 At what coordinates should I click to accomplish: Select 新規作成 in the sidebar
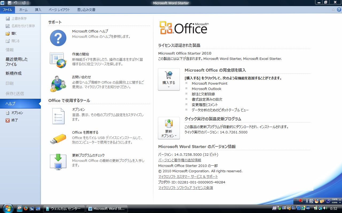click(x=14, y=73)
